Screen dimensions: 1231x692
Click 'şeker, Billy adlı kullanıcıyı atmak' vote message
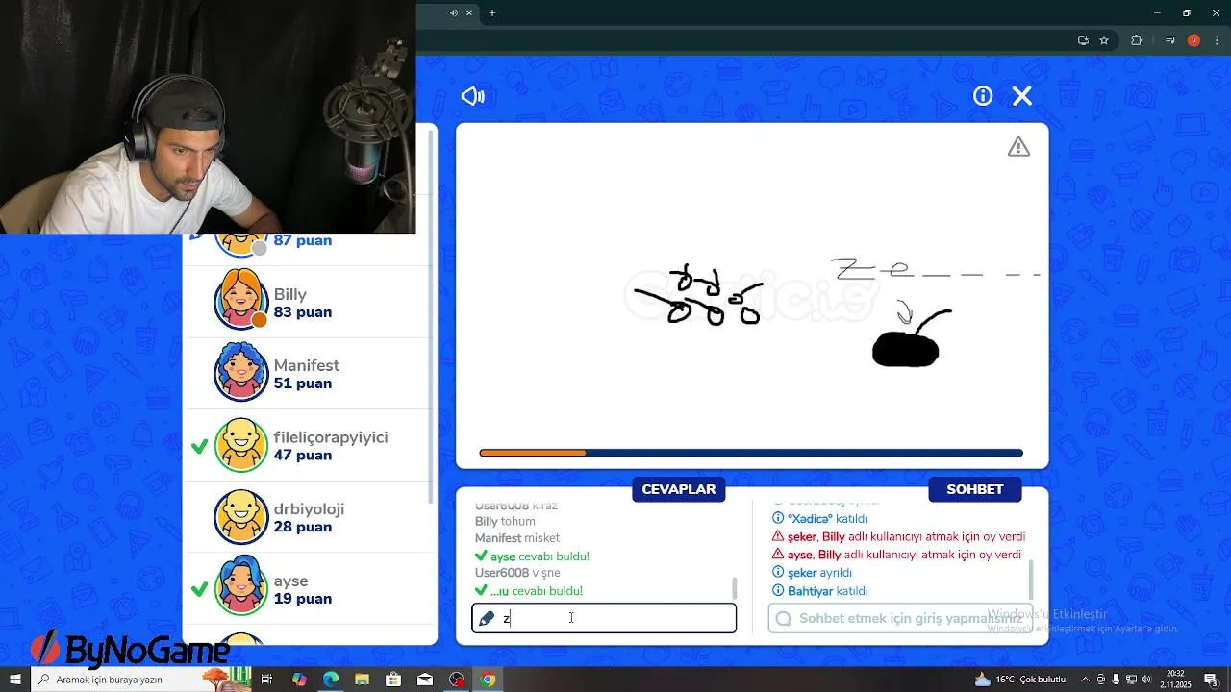pyautogui.click(x=898, y=537)
